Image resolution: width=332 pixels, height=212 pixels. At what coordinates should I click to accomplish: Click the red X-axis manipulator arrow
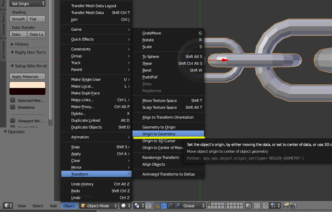(x=225, y=60)
